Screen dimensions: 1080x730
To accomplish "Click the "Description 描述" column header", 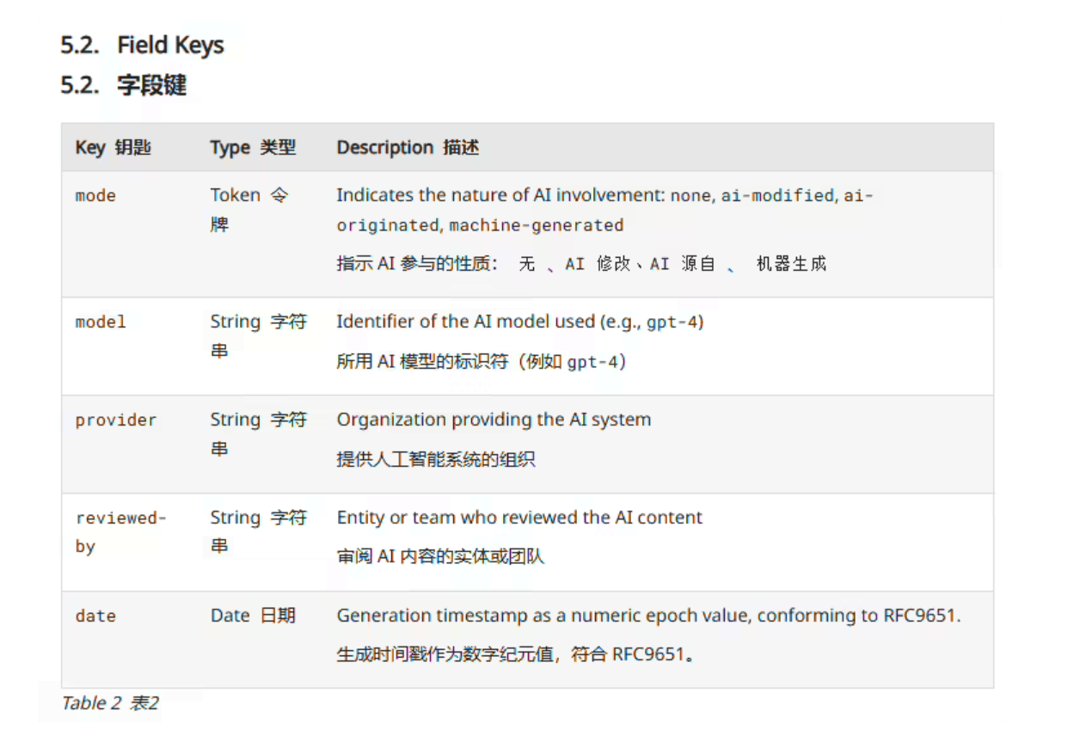I will pyautogui.click(x=408, y=148).
